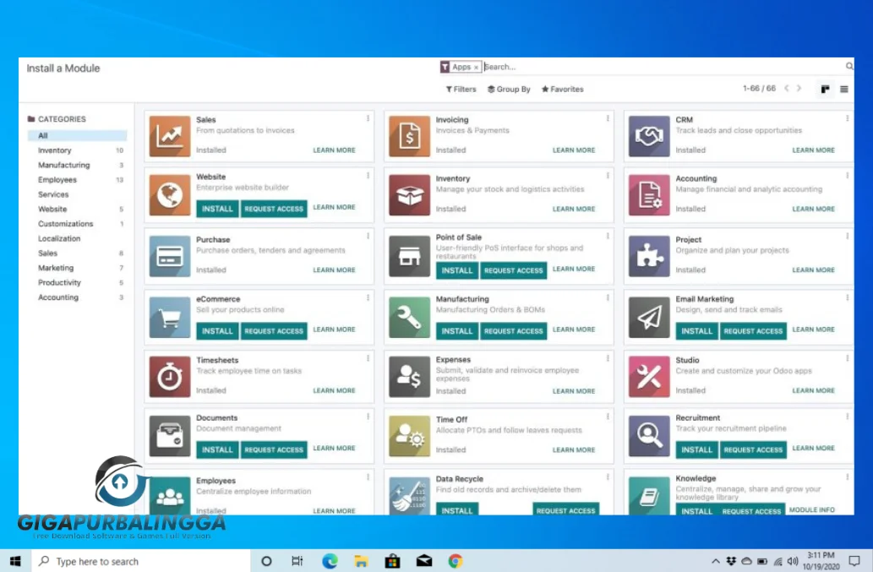The width and height of the screenshot is (873, 572).
Task: Click Learn More for Point of Sale
Action: (x=574, y=269)
